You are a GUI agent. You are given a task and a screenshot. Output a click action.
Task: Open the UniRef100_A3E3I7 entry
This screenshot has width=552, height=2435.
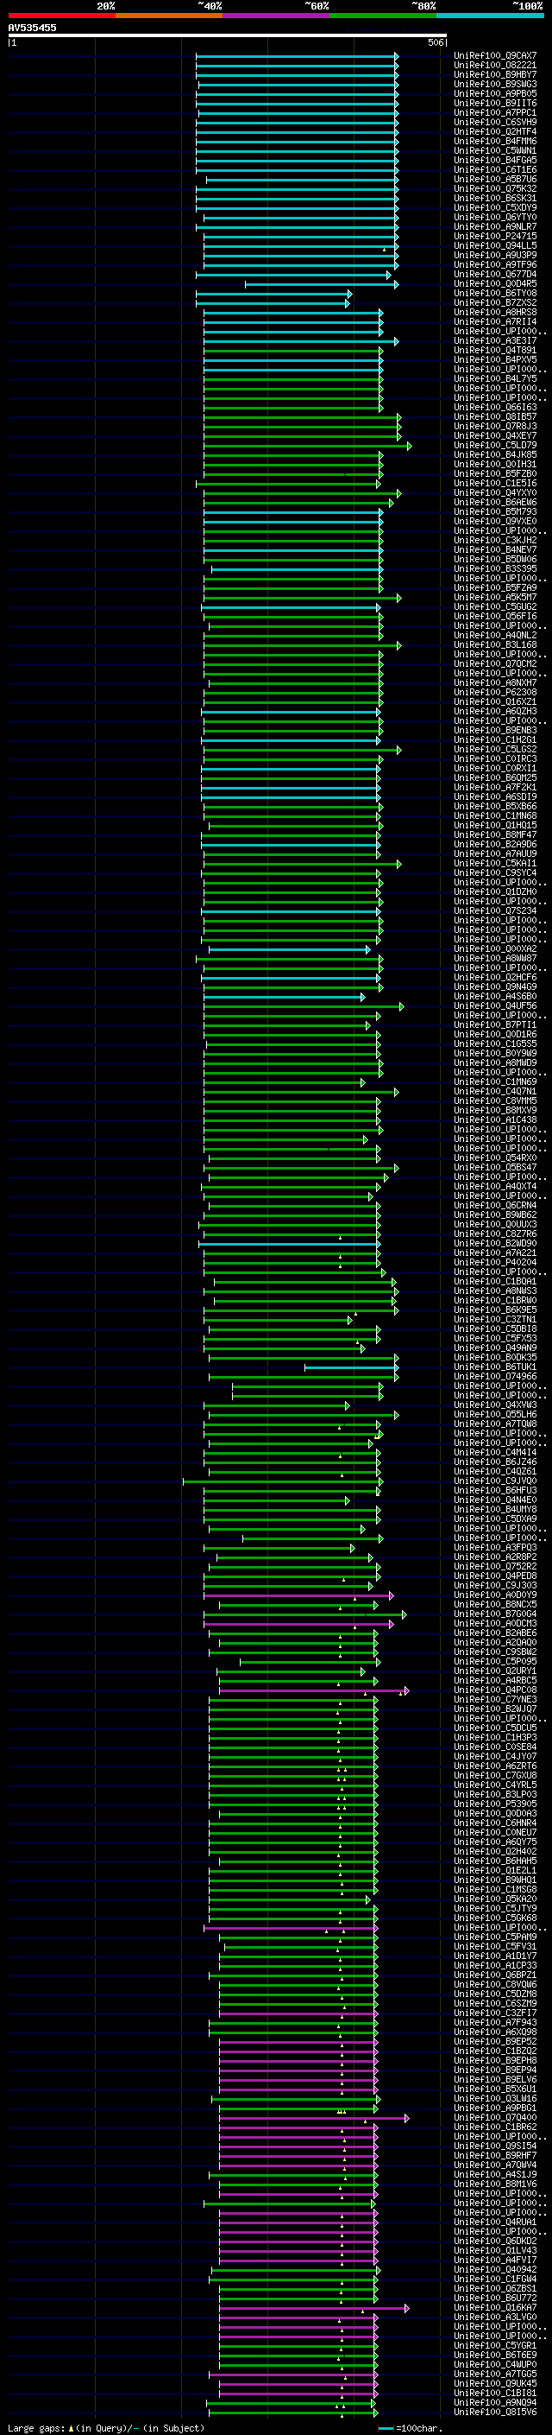[x=495, y=341]
